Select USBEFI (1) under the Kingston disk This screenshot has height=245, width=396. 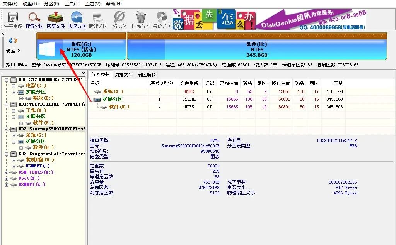pos(38,166)
